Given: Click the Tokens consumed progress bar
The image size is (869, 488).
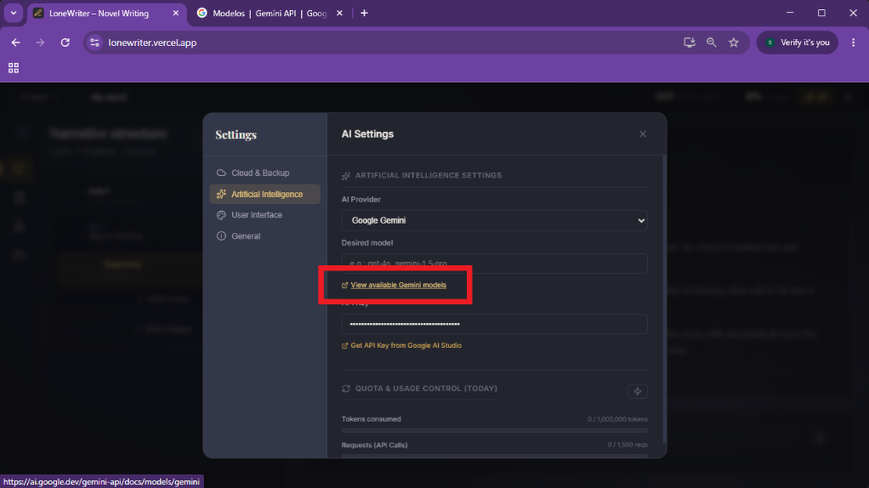Looking at the screenshot, I should [x=494, y=430].
